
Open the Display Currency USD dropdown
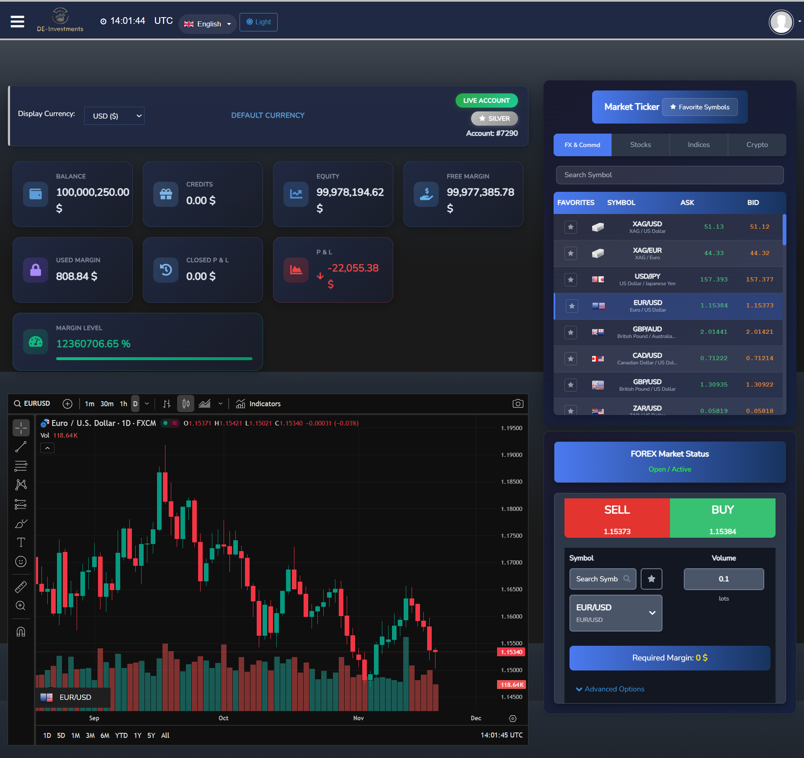[114, 116]
